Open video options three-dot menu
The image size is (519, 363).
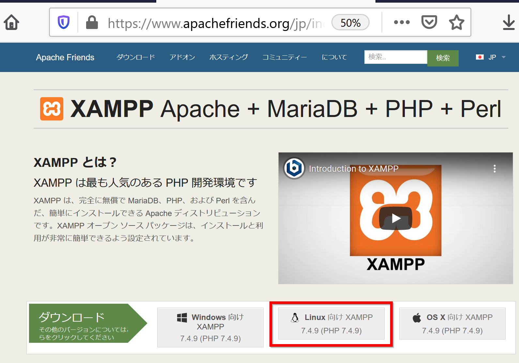(495, 168)
